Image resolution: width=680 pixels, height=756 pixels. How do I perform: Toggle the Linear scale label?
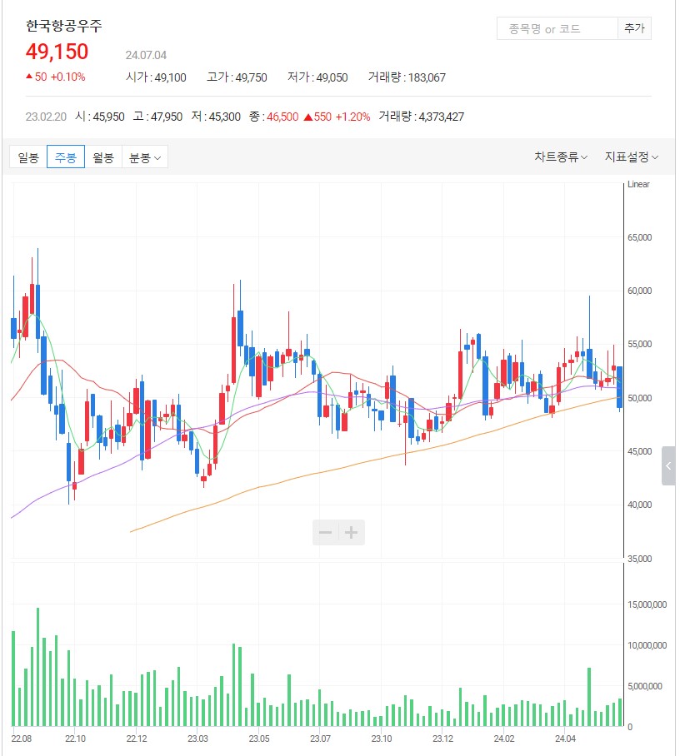pyautogui.click(x=637, y=184)
